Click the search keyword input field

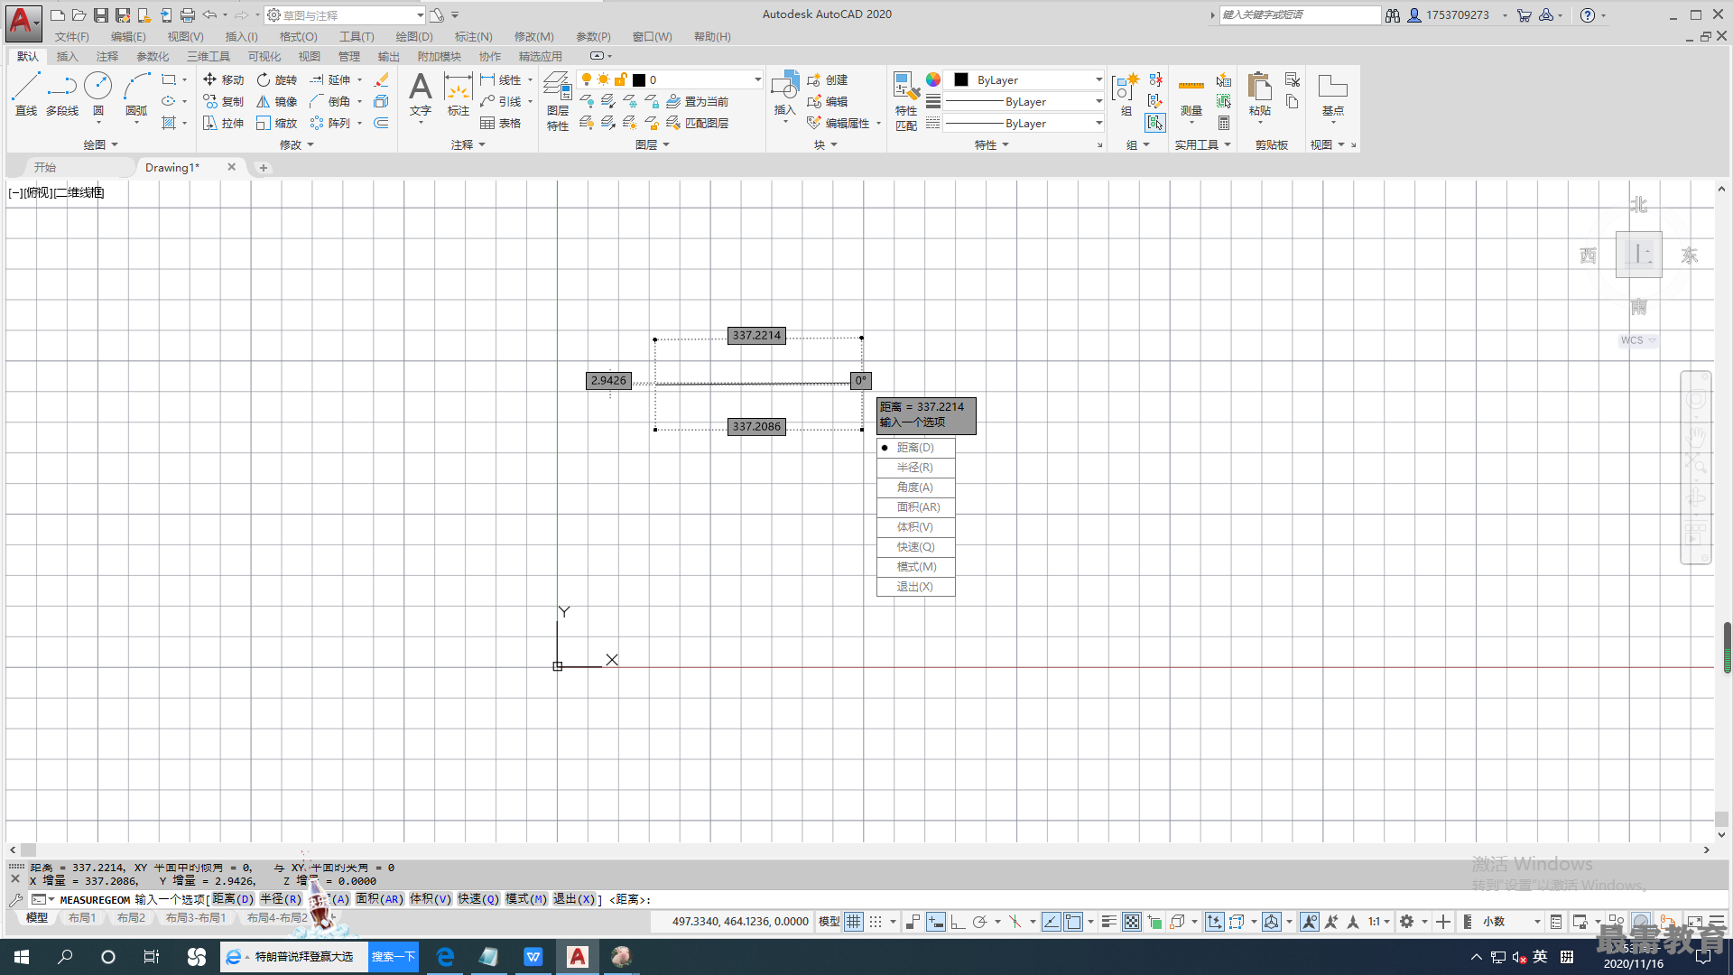tap(1300, 15)
